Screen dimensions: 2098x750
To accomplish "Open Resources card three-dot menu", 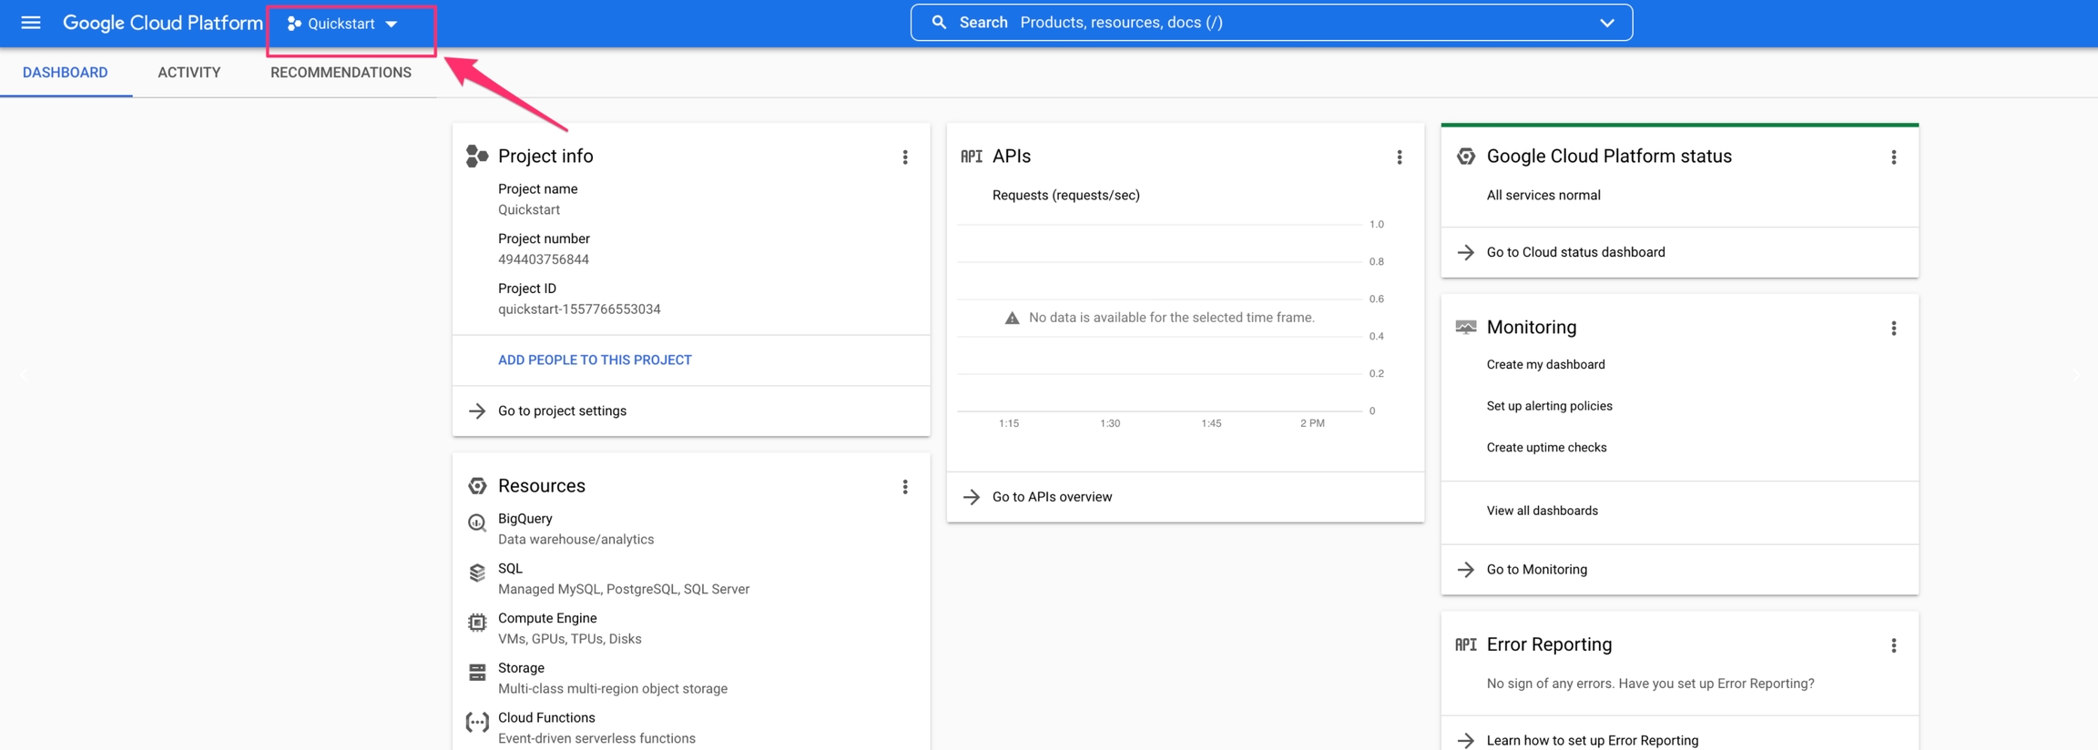I will 904,487.
